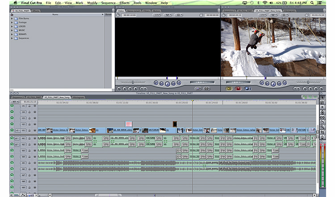The height and width of the screenshot is (197, 335).
Task: Click the Viewer Add Motion Keyframe button
Action: pyautogui.click(x=130, y=89)
